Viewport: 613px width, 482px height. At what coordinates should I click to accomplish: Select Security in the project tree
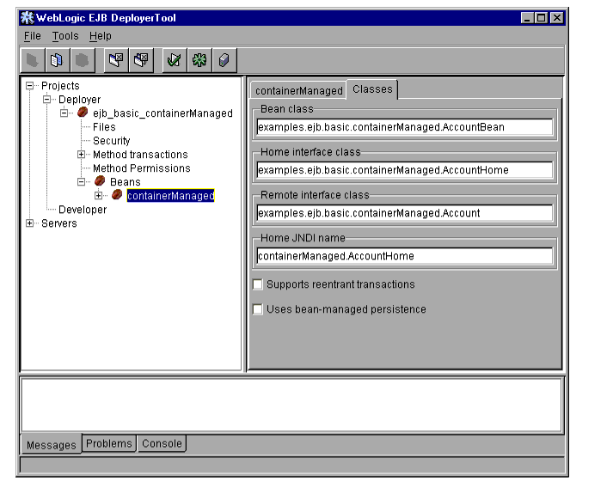click(112, 141)
